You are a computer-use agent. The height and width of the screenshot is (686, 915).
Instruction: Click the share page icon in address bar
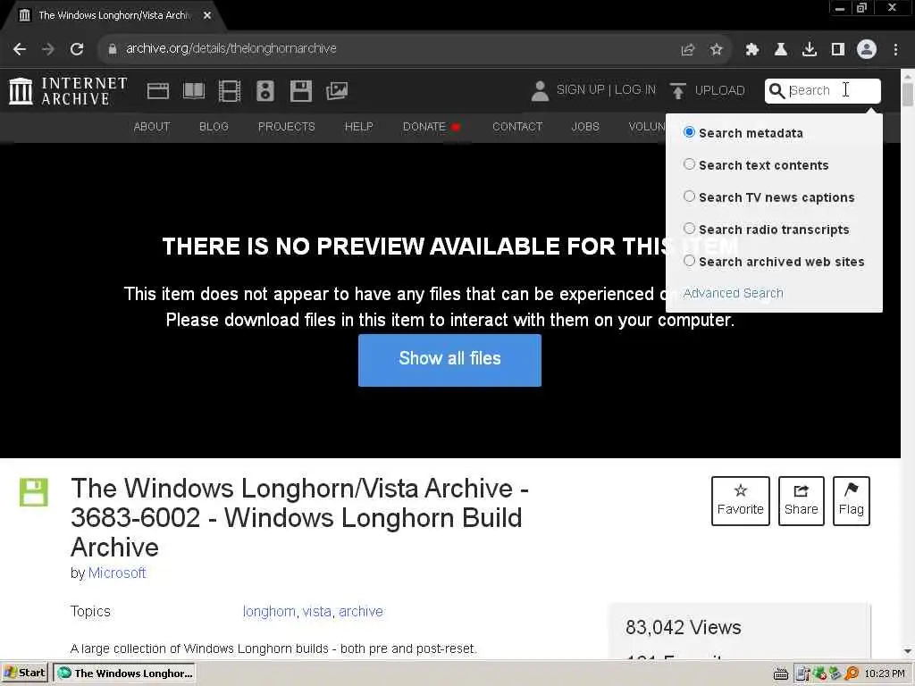[688, 50]
